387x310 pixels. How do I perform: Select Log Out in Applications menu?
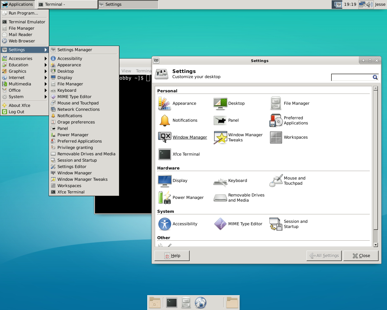coord(25,112)
